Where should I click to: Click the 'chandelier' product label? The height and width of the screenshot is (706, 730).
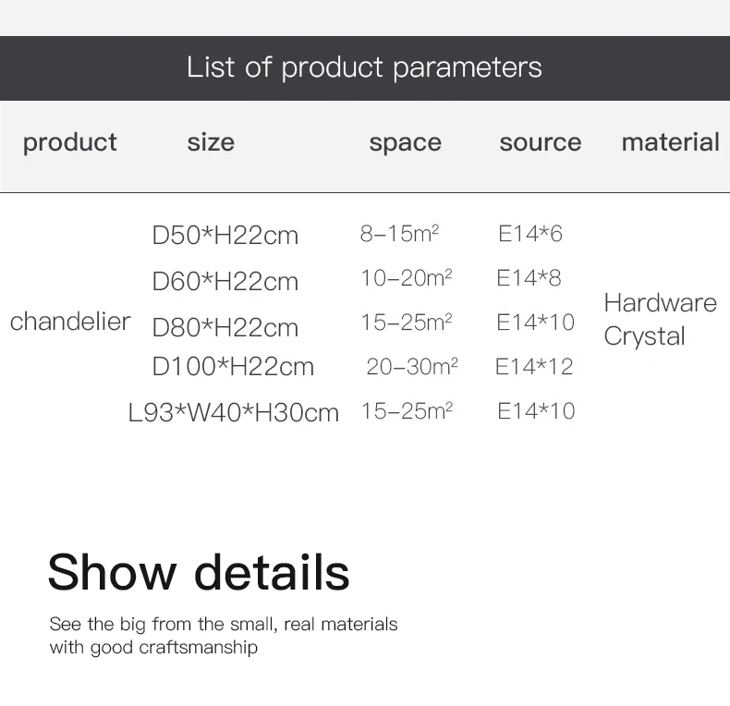click(70, 322)
